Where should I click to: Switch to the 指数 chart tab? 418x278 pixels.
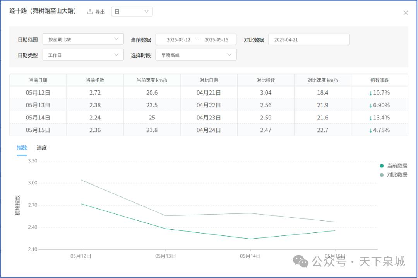coord(22,148)
